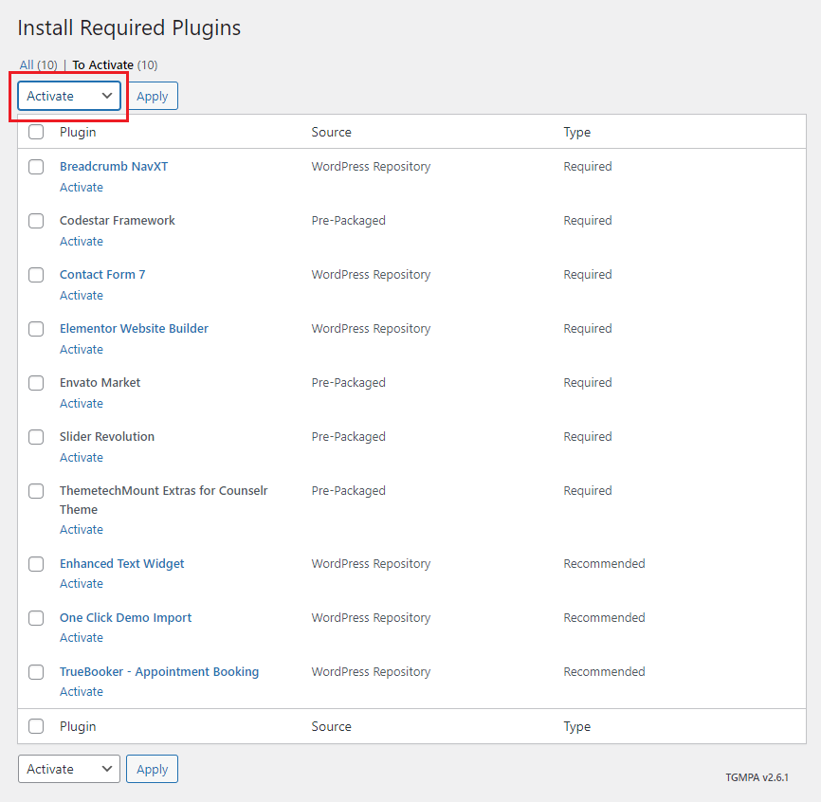The width and height of the screenshot is (821, 802).
Task: Click Recommended type for TrueBooker - Appointment Booking
Action: 604,671
